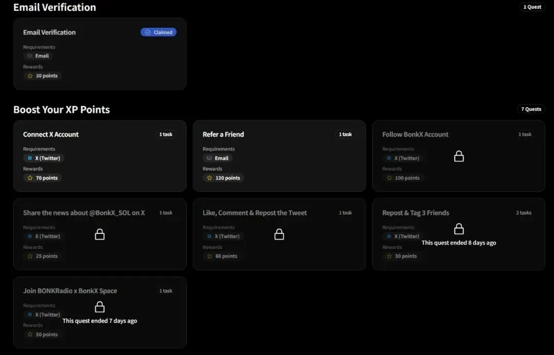Click the star icon beside 100 points

click(x=389, y=177)
